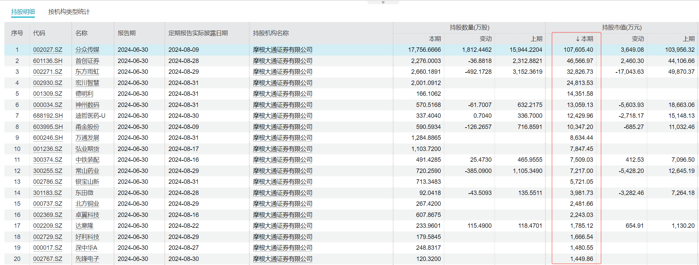699x265 pixels.
Task: Open stock code 000737.SZ link
Action: tap(48, 204)
